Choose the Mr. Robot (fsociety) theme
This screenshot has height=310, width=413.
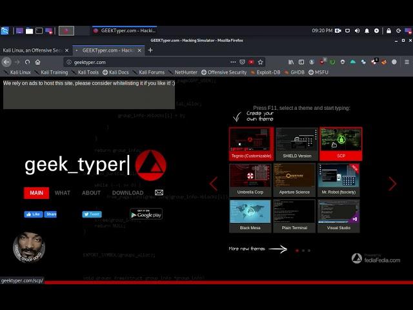tap(338, 180)
